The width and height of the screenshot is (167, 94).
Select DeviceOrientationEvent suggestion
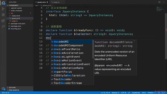pos(71,64)
